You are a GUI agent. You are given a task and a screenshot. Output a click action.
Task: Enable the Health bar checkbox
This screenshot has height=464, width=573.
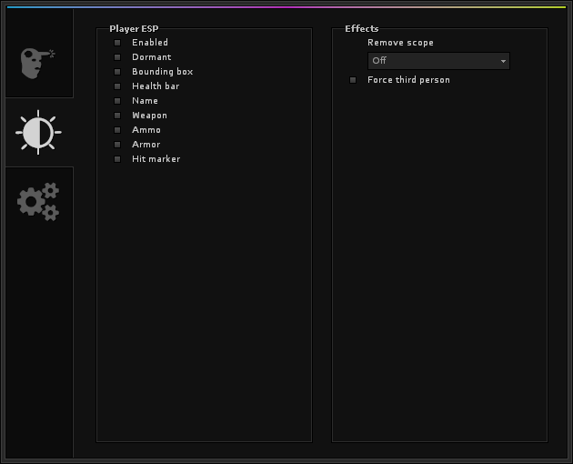pyautogui.click(x=117, y=86)
